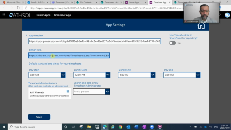Click Power Apps link in header

(43, 15)
